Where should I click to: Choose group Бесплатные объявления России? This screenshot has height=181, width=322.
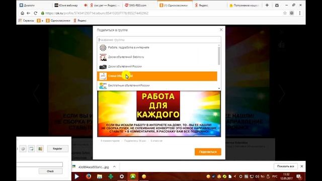(x=157, y=85)
